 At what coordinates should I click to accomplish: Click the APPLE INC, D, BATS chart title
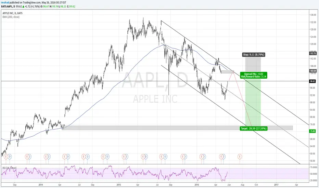click(12, 13)
